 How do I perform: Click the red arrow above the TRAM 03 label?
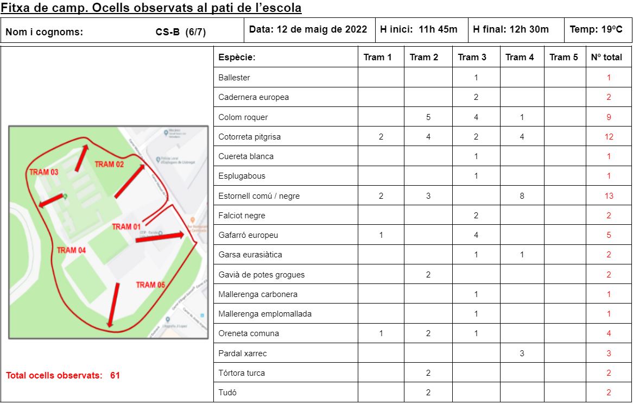tap(80, 157)
